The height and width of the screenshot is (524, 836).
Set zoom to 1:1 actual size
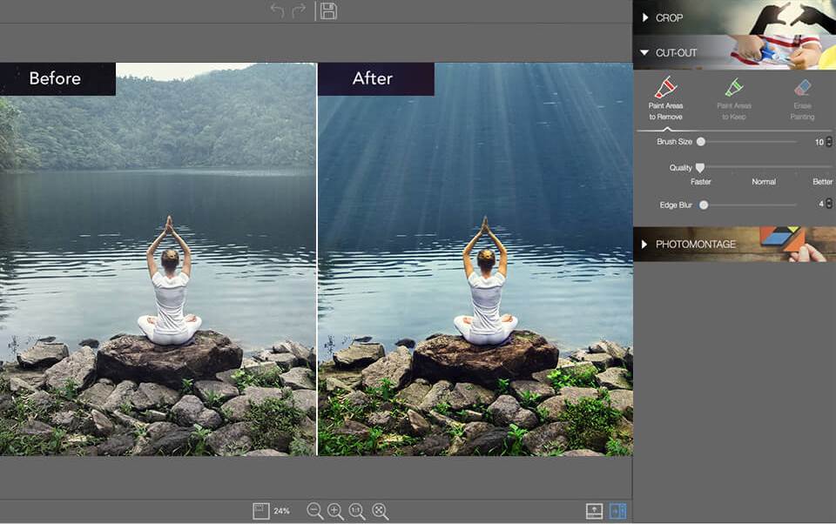tap(357, 511)
